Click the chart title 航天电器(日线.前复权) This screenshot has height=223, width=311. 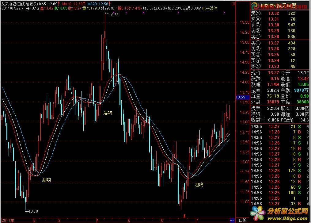pos(20,4)
